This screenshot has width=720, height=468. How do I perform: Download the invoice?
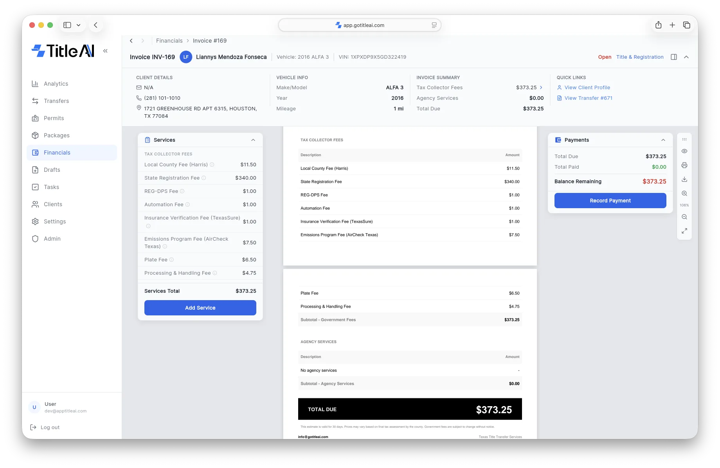(x=684, y=179)
